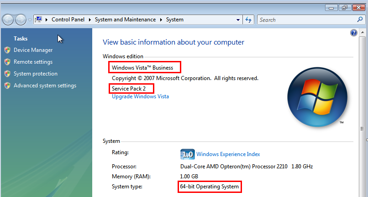Click the Forward navigation button
The width and height of the screenshot is (368, 197).
coord(21,20)
